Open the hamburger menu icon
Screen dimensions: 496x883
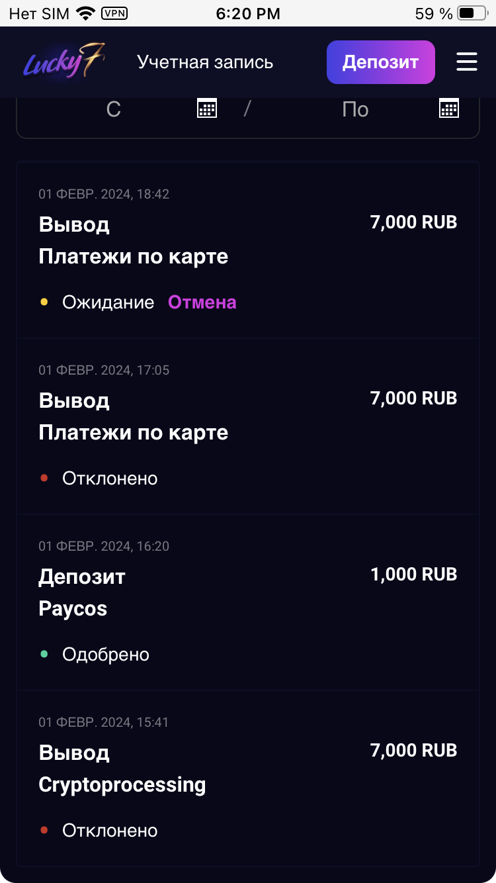coord(466,62)
